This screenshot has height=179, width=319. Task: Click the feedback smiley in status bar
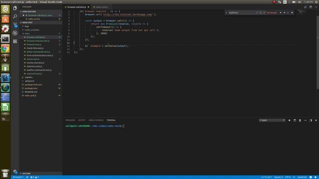pos(311,177)
